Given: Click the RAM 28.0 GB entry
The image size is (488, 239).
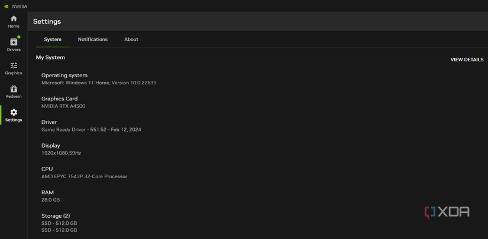Looking at the screenshot, I should tap(50, 199).
